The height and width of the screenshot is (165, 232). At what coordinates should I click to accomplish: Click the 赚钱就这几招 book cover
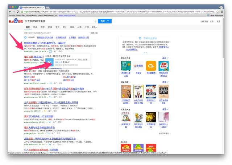click(151, 91)
